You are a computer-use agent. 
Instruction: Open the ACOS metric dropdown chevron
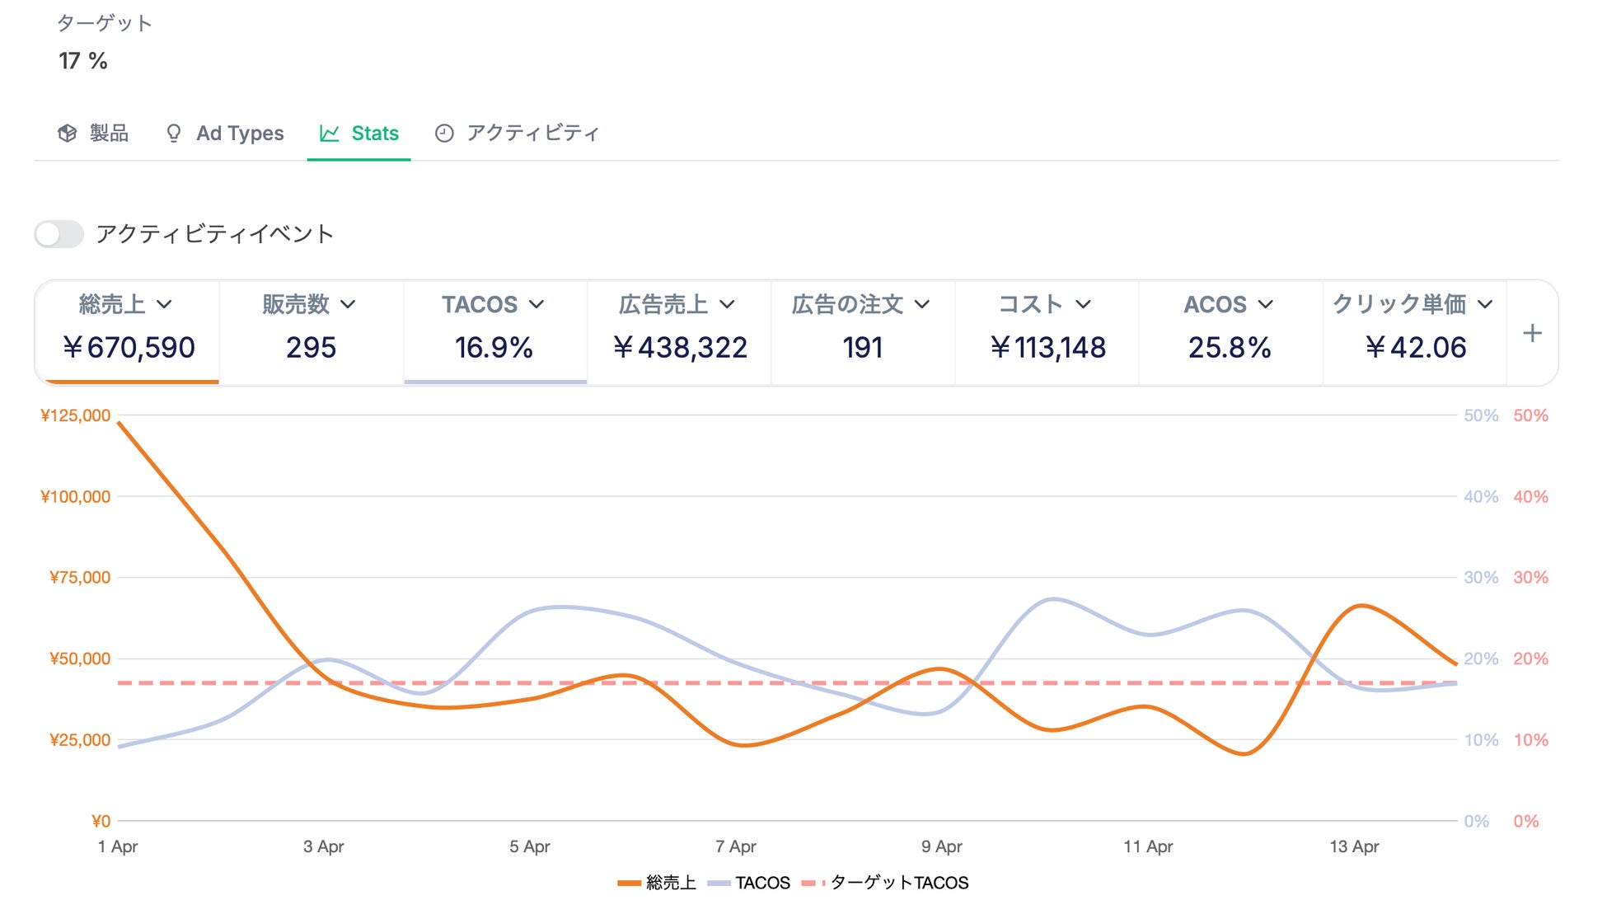point(1266,305)
